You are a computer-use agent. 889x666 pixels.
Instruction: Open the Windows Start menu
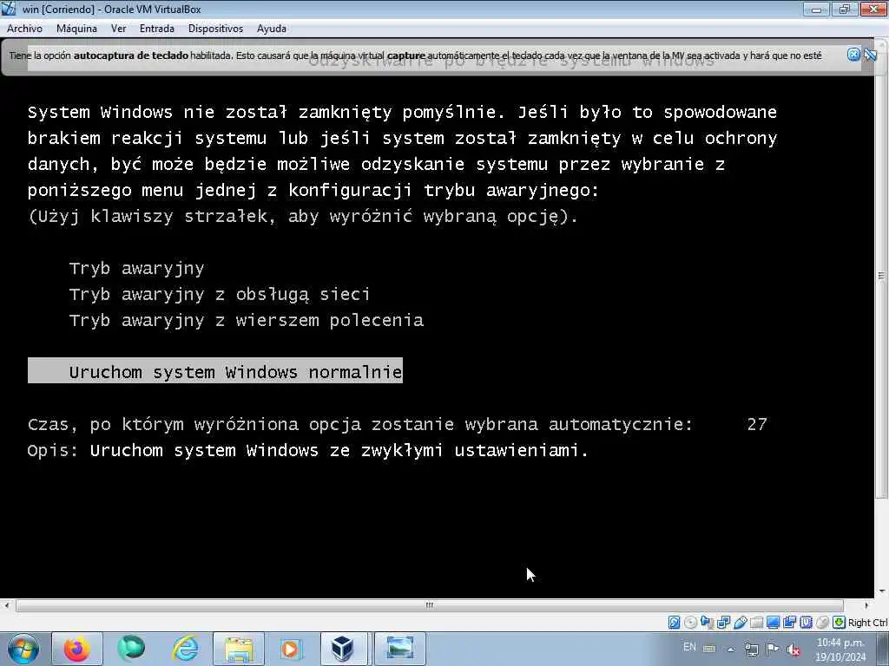pos(23,649)
